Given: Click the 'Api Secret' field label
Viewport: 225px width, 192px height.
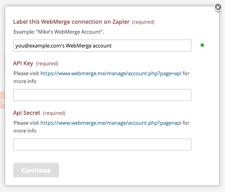Looking at the screenshot, I should click(x=27, y=113).
